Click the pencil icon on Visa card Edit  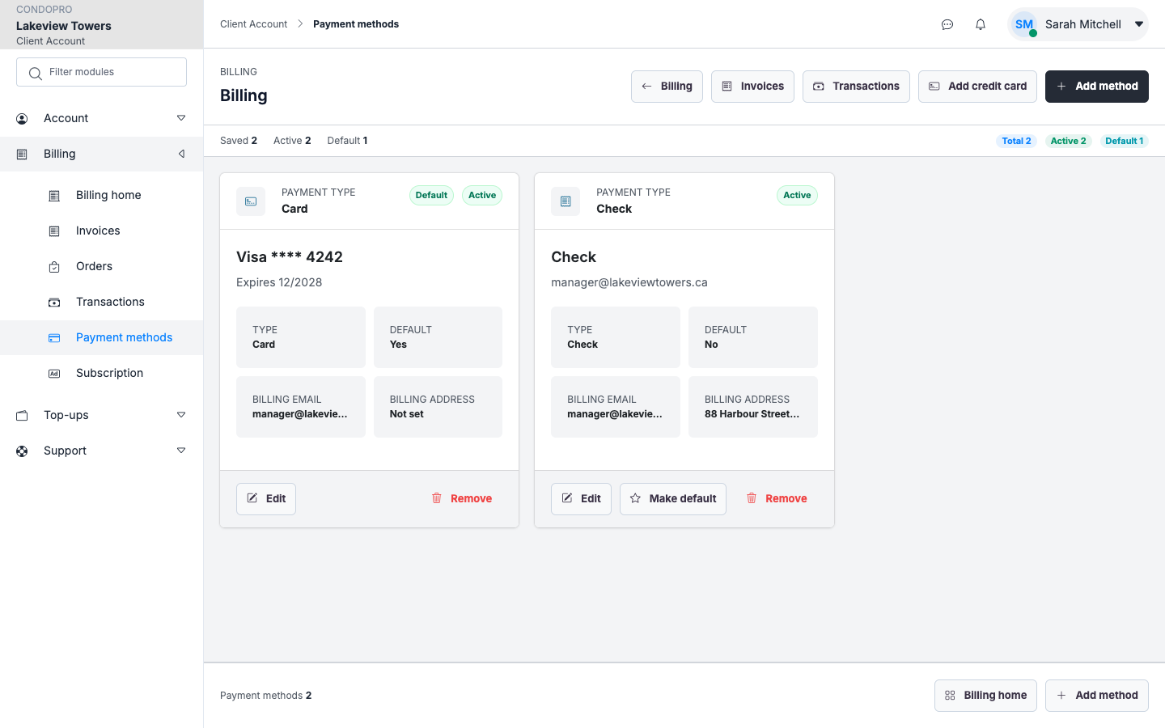click(252, 498)
